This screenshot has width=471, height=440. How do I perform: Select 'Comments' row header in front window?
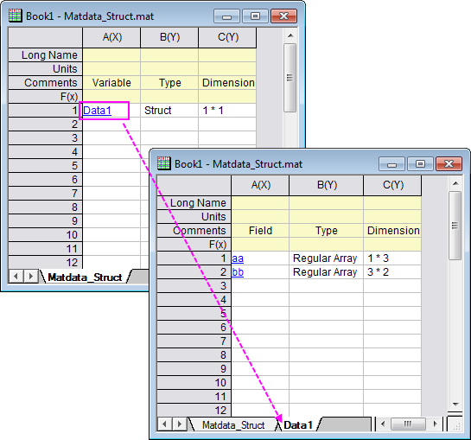(x=194, y=231)
